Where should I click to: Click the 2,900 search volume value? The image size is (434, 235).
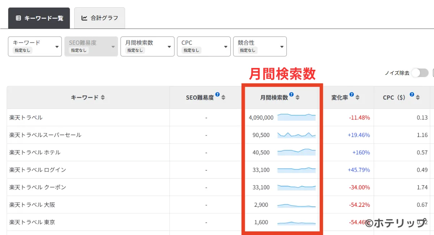[261, 205]
